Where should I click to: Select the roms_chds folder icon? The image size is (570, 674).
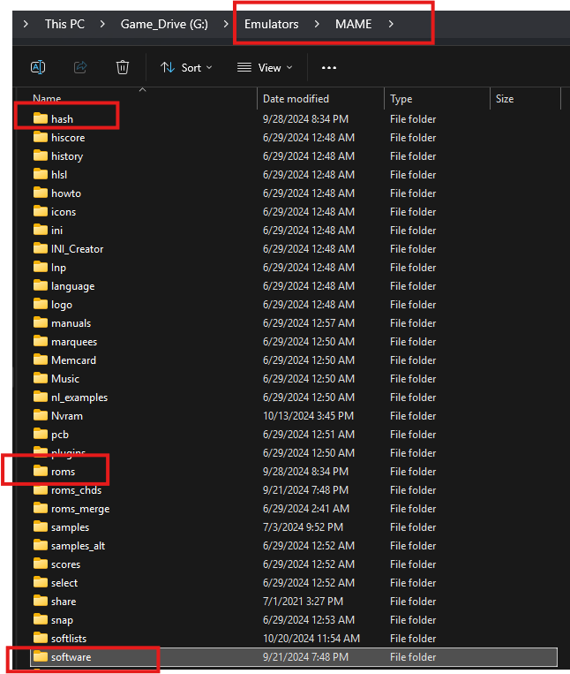[41, 489]
